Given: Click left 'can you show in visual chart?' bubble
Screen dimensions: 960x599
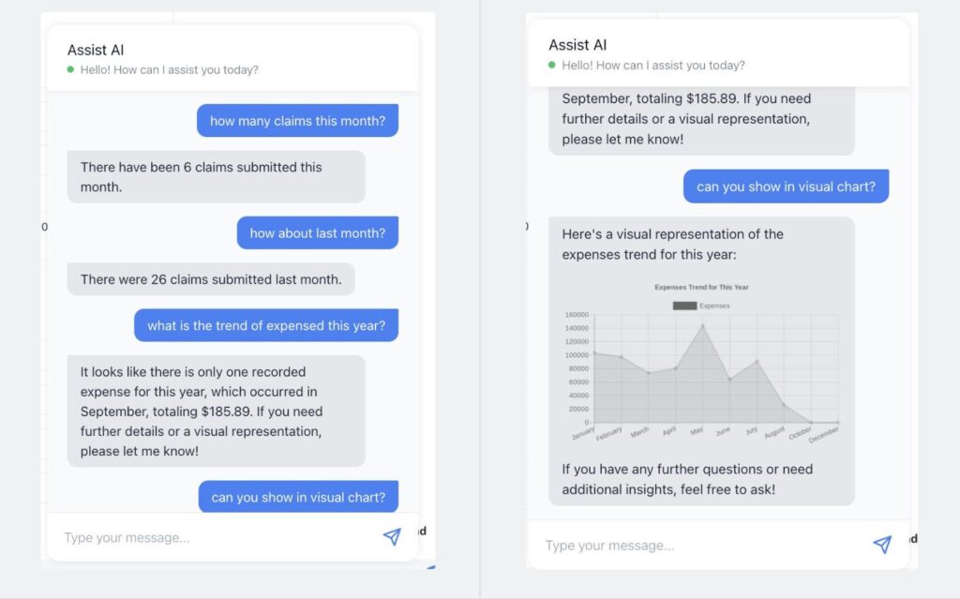Looking at the screenshot, I should pyautogui.click(x=298, y=497).
